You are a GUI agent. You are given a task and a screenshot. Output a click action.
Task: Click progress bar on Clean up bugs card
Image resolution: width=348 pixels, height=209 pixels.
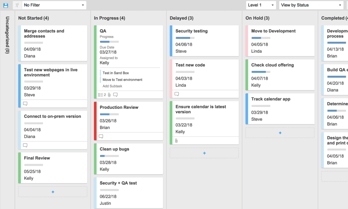click(x=108, y=156)
